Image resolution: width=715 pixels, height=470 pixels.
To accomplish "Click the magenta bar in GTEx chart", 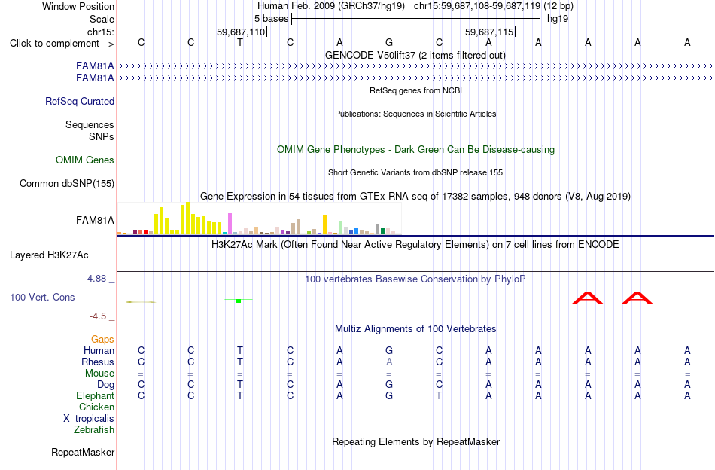I will (x=230, y=224).
